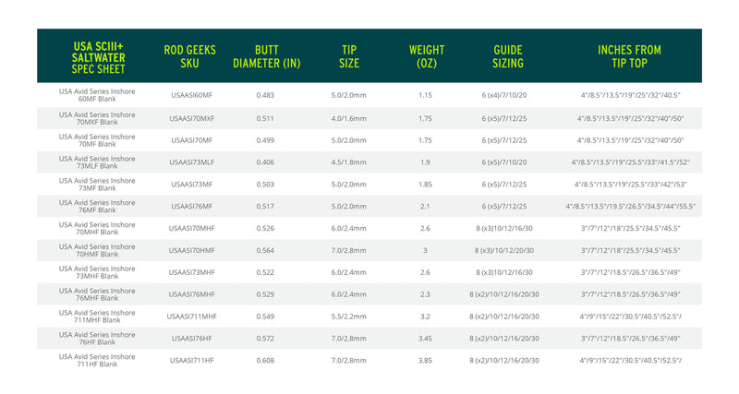Select the weight value 3.45
739x394 pixels.
[x=426, y=338]
